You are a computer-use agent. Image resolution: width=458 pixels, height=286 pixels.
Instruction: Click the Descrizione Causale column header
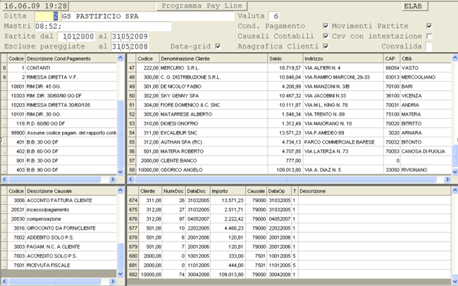[71, 191]
